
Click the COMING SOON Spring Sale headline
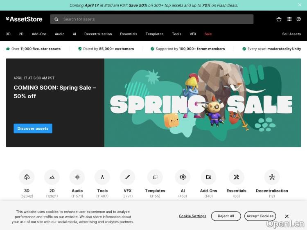[54, 92]
